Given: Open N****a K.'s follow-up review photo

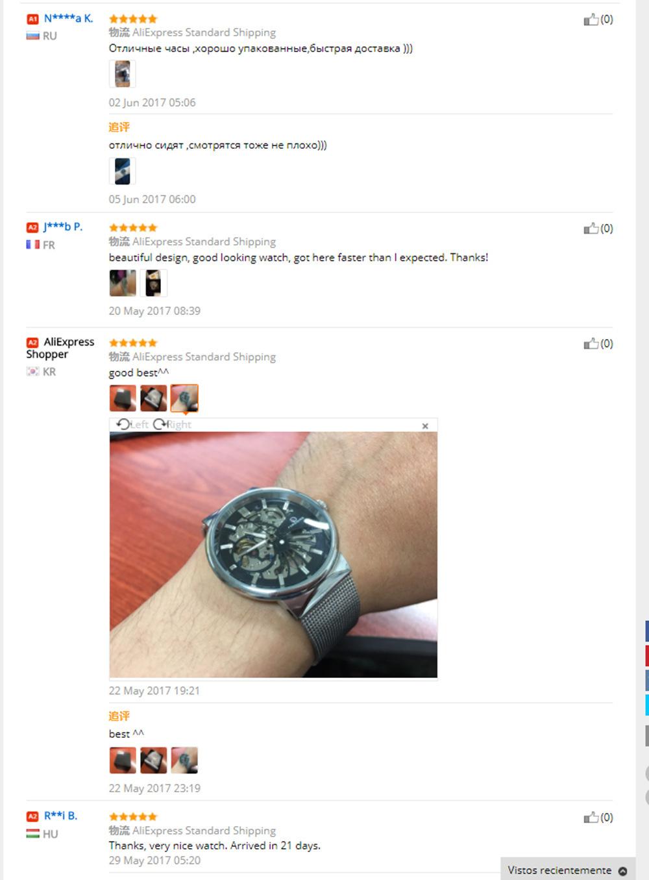Looking at the screenshot, I should pos(122,171).
